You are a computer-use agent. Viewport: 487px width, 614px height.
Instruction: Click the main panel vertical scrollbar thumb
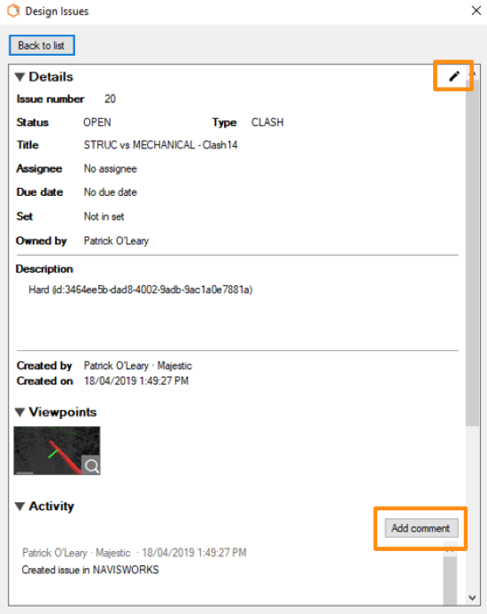[472, 253]
